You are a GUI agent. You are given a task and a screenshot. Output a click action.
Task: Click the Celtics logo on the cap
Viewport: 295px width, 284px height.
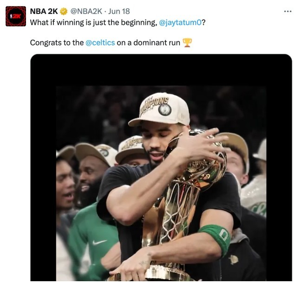[164, 110]
